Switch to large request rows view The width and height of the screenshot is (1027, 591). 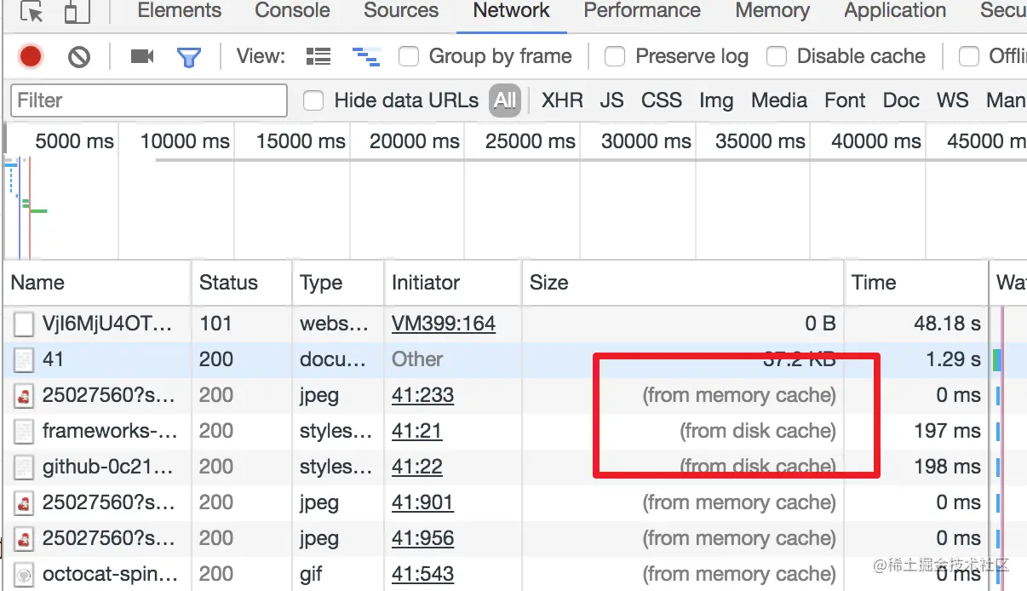(x=318, y=57)
